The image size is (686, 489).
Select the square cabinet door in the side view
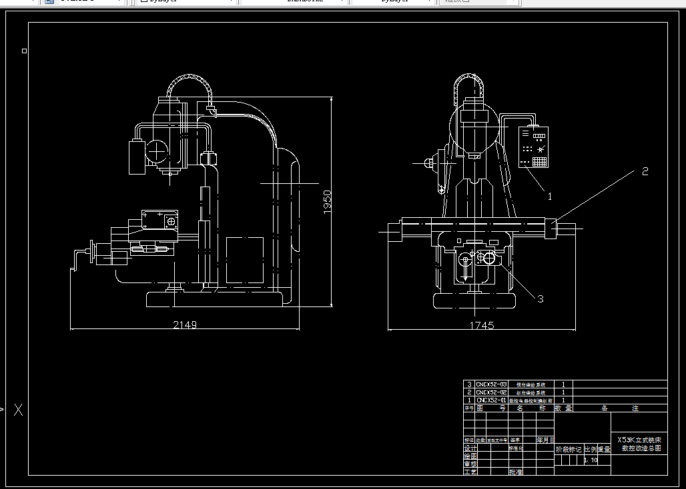pyautogui.click(x=244, y=260)
